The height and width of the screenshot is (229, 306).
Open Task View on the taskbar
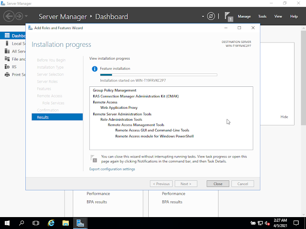pos(36,223)
